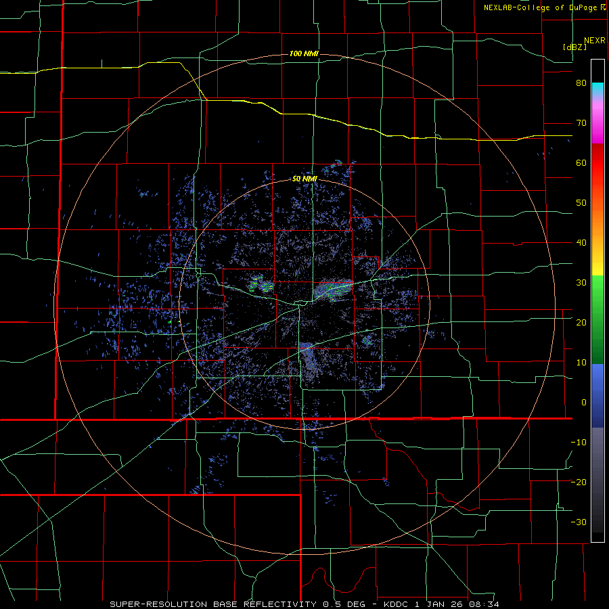609x609 pixels.
Task: Click the blue segment of the color bar
Action: click(x=597, y=395)
